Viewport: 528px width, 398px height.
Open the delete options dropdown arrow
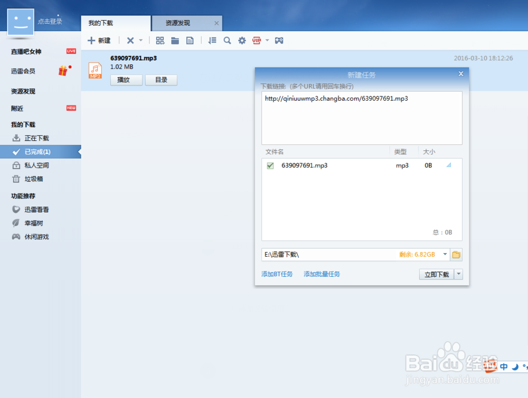tap(141, 41)
